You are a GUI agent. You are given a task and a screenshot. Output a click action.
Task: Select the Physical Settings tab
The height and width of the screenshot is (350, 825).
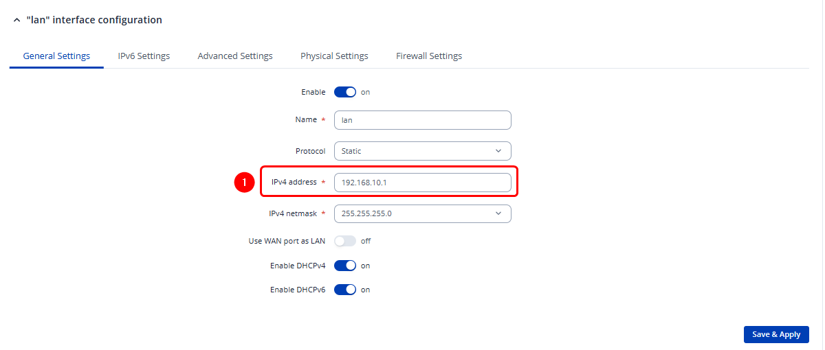[x=334, y=56]
